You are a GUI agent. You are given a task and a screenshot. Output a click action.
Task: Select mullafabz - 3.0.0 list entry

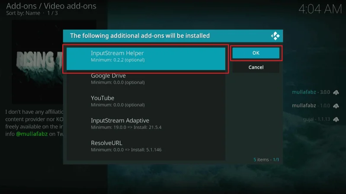point(311,92)
